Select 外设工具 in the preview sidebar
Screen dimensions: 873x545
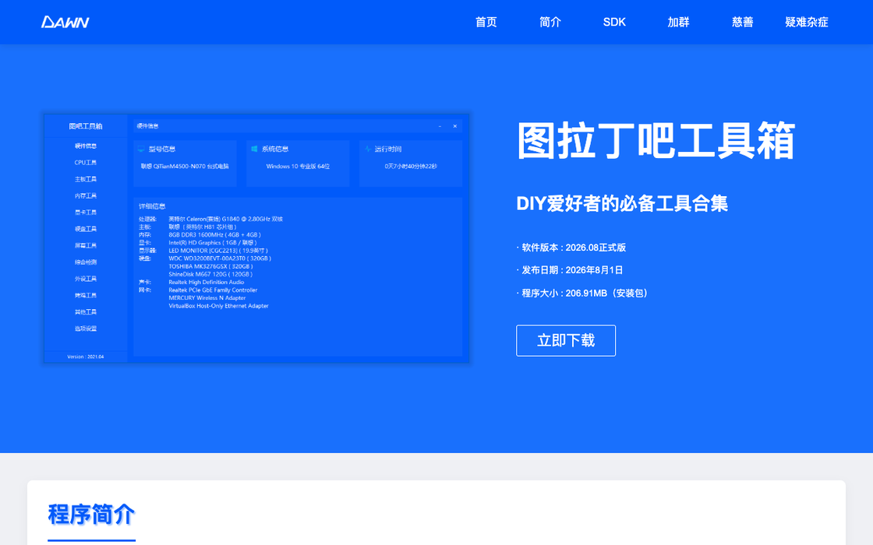point(86,279)
